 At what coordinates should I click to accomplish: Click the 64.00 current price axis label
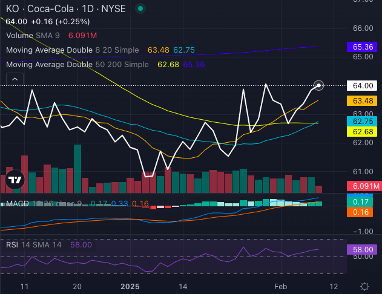[x=362, y=86]
